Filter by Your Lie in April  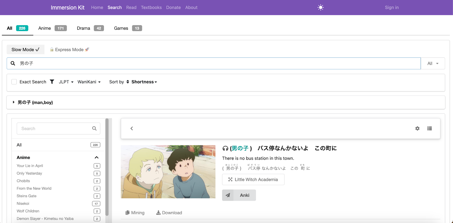pos(58,166)
